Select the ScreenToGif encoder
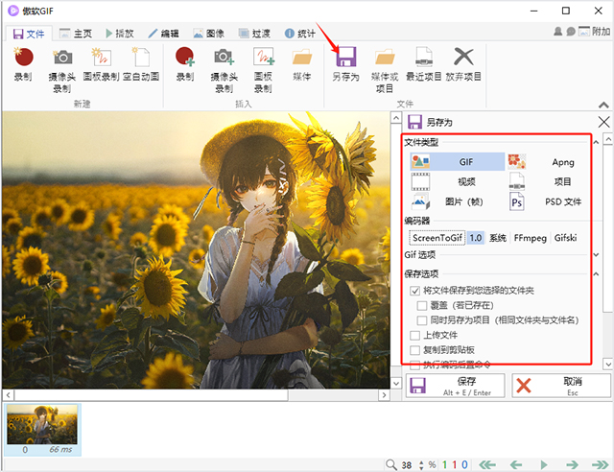This screenshot has height=472, width=614. tap(437, 238)
